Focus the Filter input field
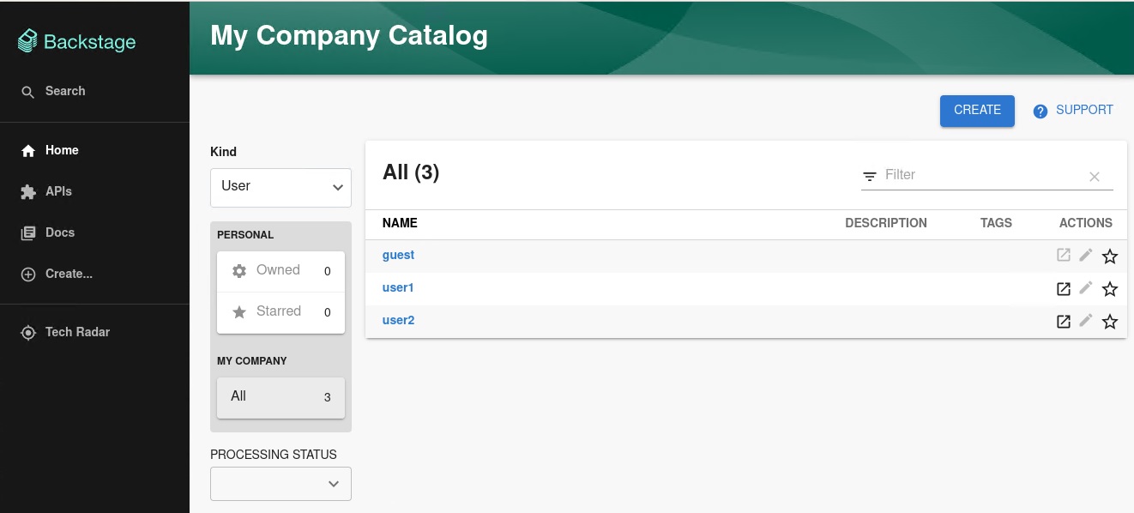Screen dimensions: 1134x513 point(982,175)
